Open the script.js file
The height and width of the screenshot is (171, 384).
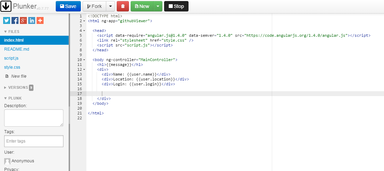point(11,58)
